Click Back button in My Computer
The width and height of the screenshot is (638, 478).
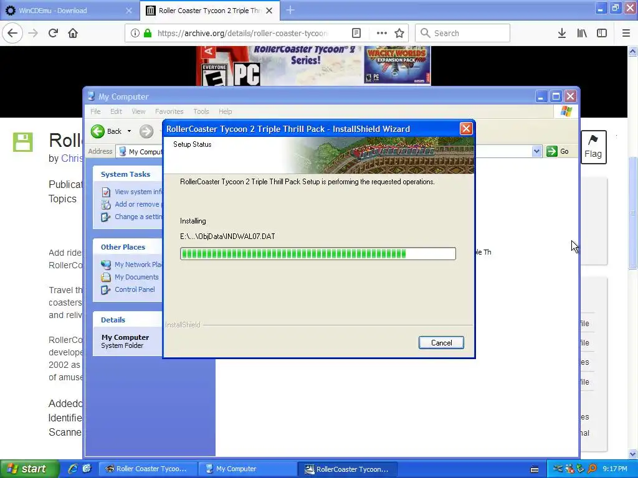(x=106, y=131)
